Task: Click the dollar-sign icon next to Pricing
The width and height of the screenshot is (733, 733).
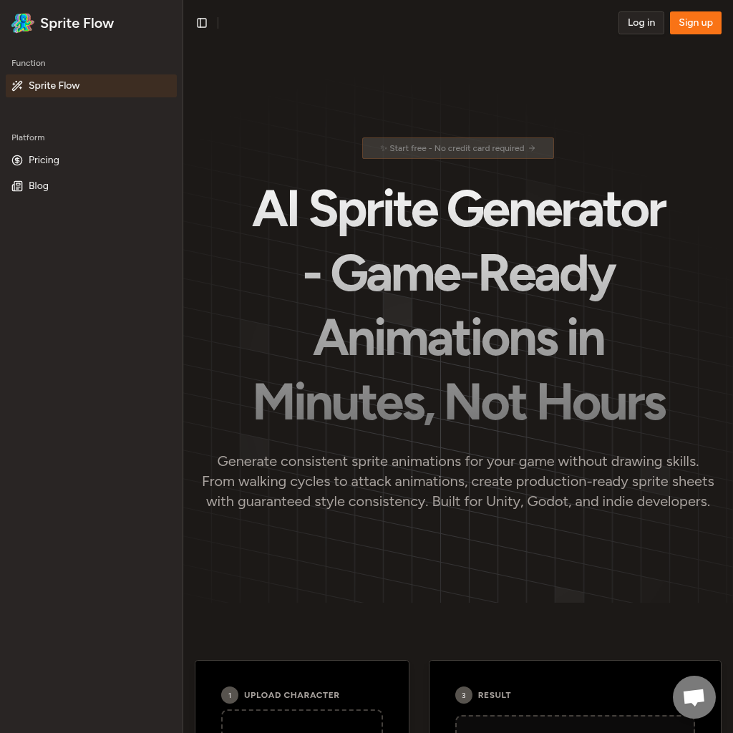Action: pos(17,160)
